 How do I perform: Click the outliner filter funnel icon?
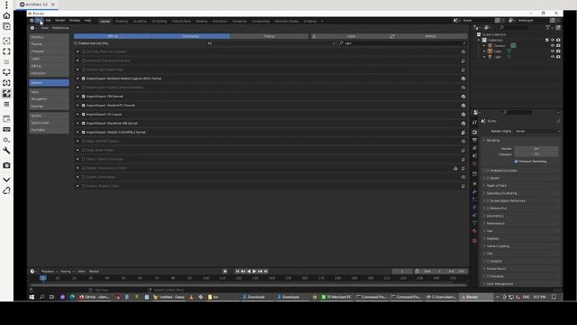[x=547, y=28]
